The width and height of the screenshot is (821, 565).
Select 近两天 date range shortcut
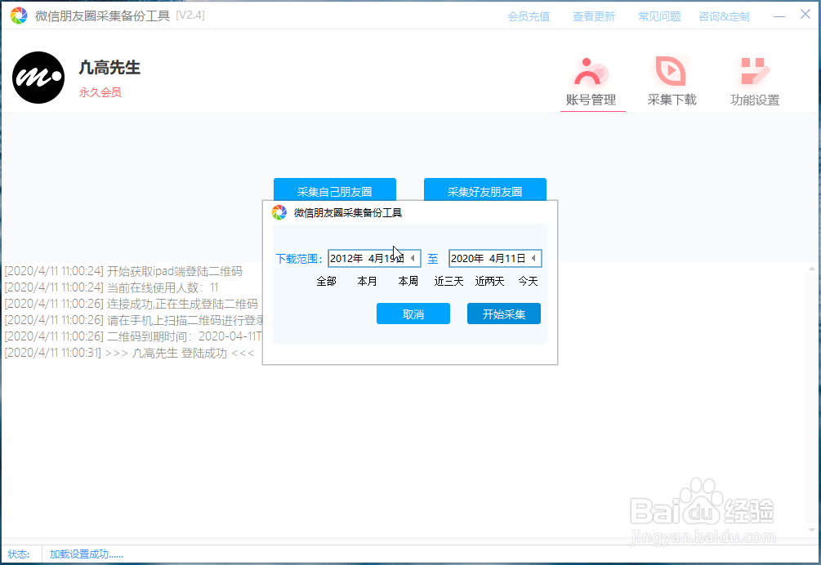489,282
